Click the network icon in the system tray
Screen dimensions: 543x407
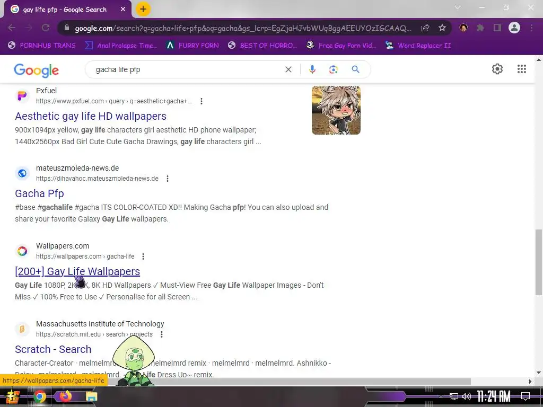click(x=453, y=396)
